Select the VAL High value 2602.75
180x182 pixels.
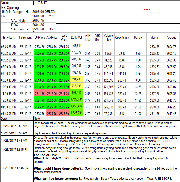click(38, 21)
